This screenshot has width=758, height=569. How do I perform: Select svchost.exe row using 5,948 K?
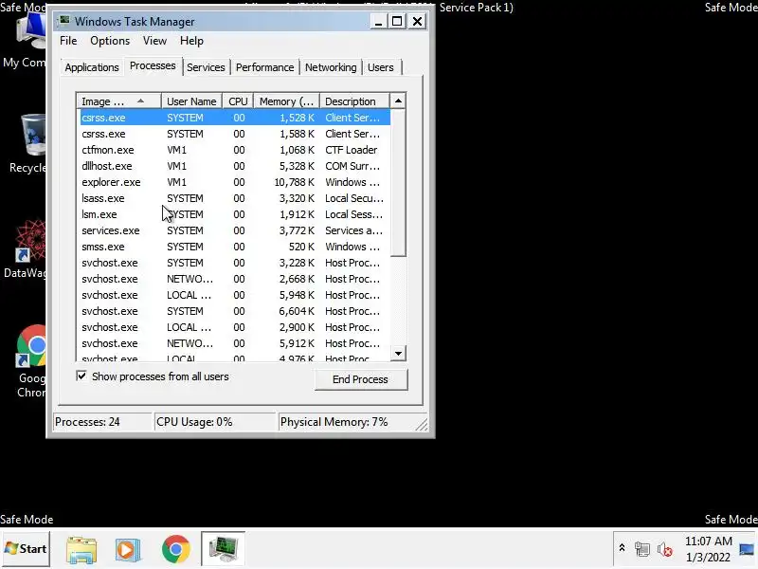click(x=235, y=295)
